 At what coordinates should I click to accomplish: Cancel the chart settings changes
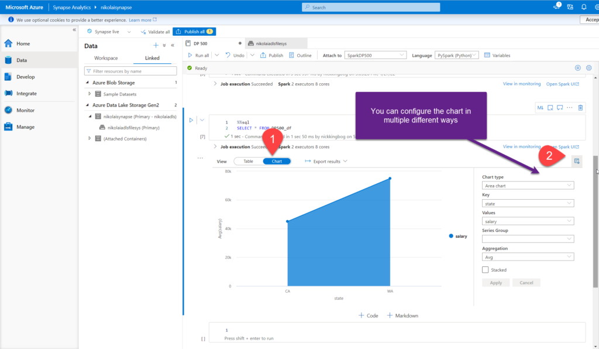pos(526,283)
